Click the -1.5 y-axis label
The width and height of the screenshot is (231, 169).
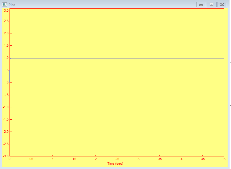6,119
